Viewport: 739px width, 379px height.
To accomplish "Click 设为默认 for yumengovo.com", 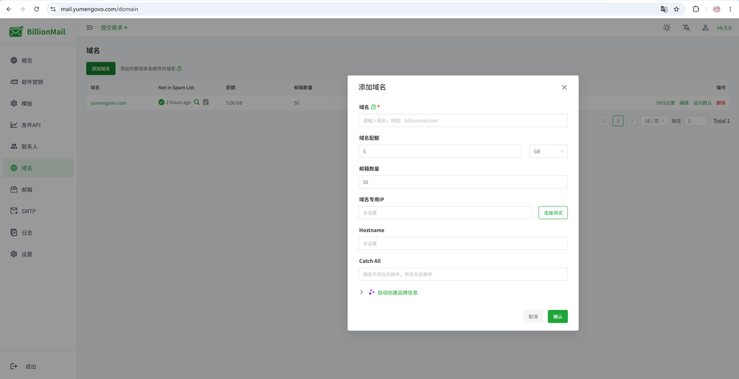I will point(703,103).
